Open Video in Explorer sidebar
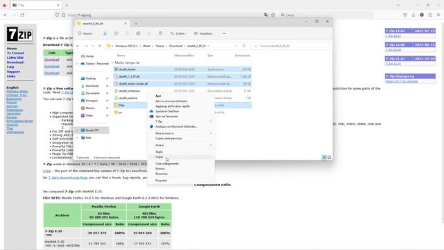 pos(89,115)
